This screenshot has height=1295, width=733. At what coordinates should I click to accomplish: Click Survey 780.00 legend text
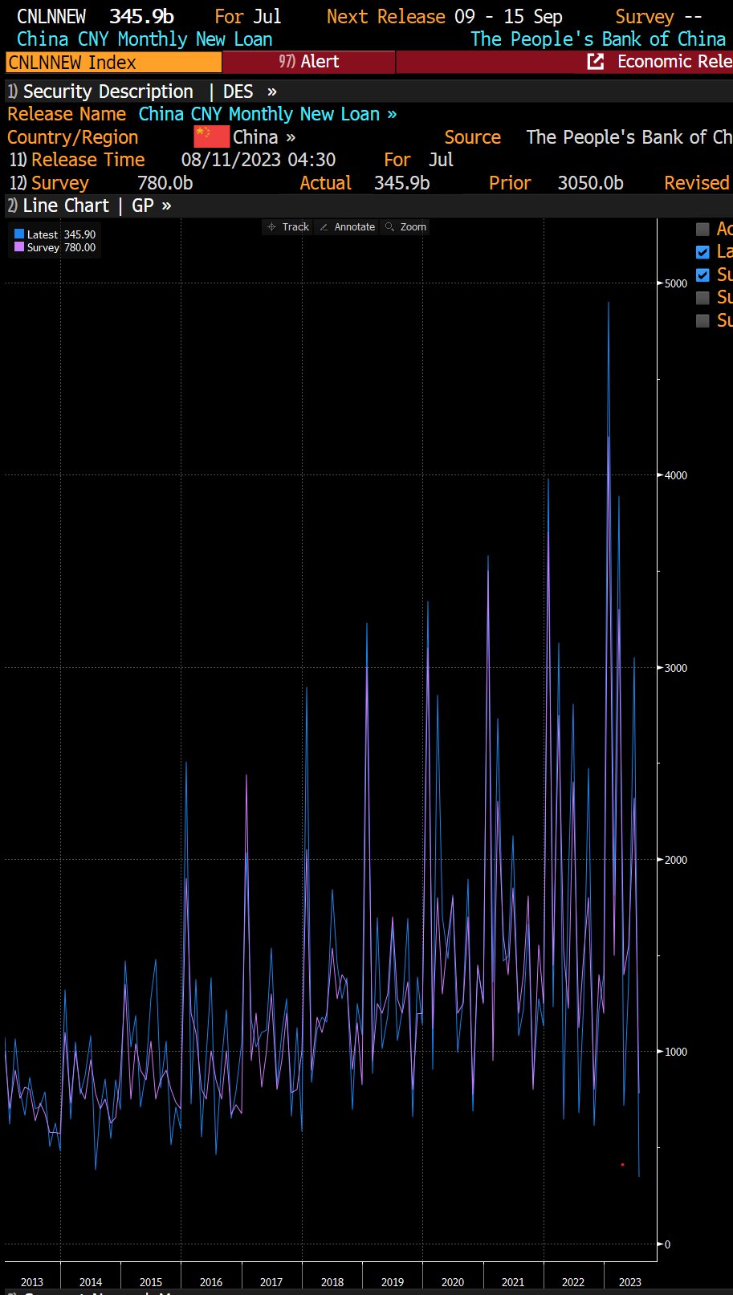pyautogui.click(x=61, y=247)
